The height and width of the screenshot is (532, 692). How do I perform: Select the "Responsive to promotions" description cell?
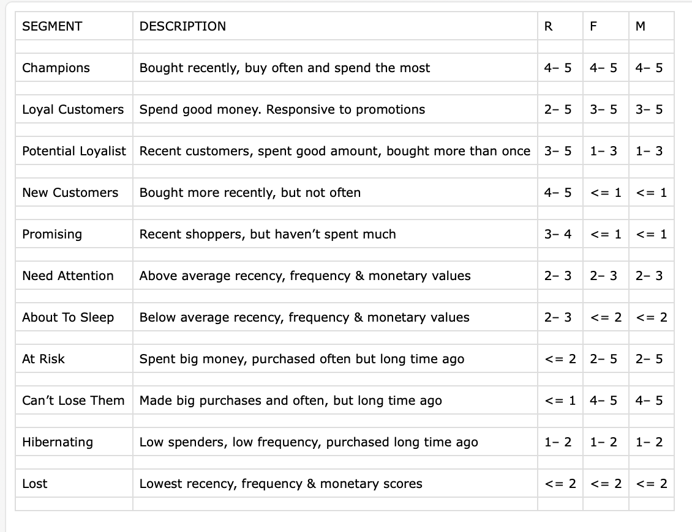pos(282,109)
